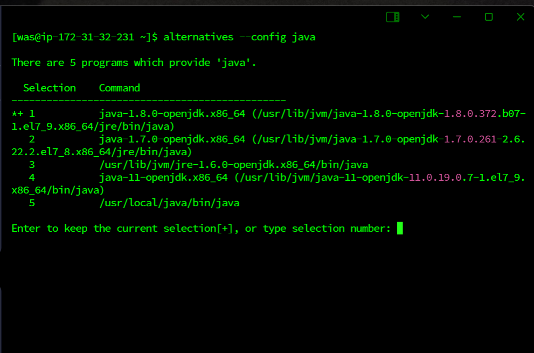Click wrapped line '1.el7_9.x86_64/jre/bin/java)'
The height and width of the screenshot is (353, 534).
(x=93, y=127)
